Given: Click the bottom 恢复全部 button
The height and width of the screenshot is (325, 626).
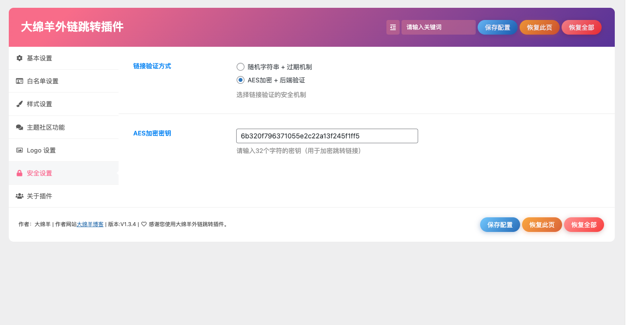Looking at the screenshot, I should coord(584,225).
